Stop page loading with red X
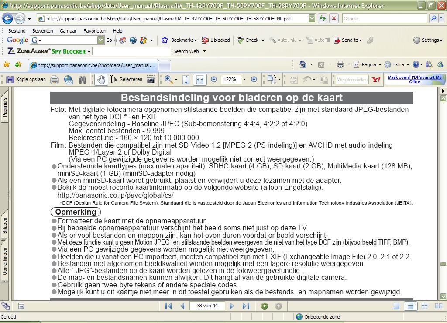Screen dimensions: 447x323 point(334,19)
